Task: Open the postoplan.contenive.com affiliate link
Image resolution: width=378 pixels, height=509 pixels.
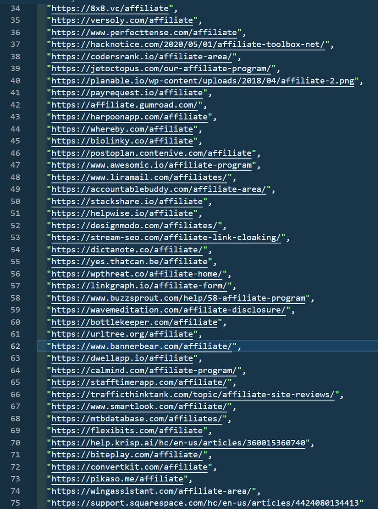Action: pyautogui.click(x=152, y=153)
